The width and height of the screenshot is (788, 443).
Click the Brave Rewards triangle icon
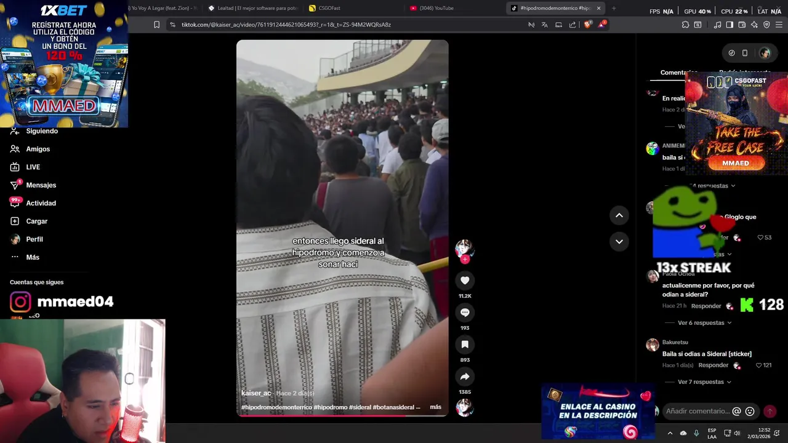point(602,25)
